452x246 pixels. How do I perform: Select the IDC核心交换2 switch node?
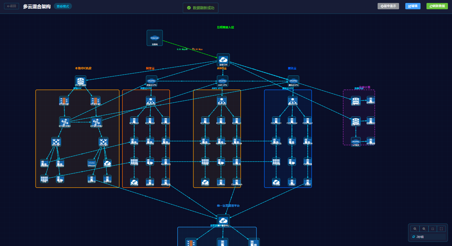[96, 122]
